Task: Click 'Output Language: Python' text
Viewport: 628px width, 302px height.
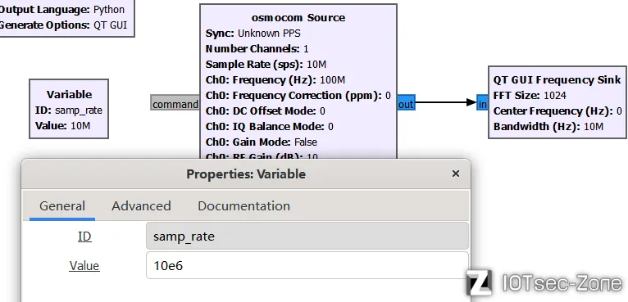Action: [62, 10]
